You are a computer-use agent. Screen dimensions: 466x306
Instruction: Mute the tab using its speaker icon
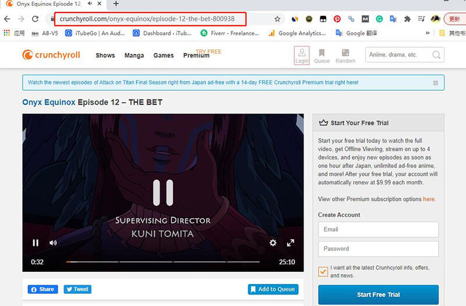coord(90,3)
